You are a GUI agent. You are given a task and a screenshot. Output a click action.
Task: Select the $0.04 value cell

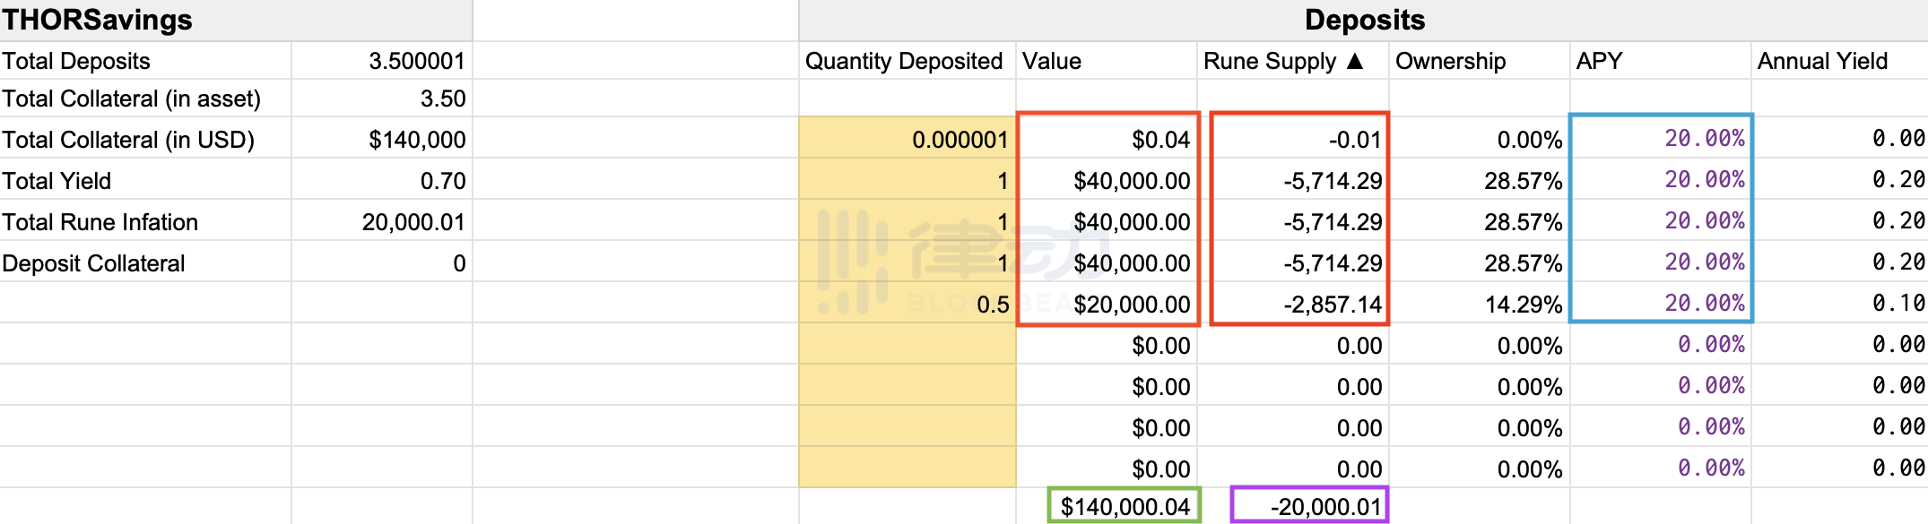click(x=1107, y=139)
